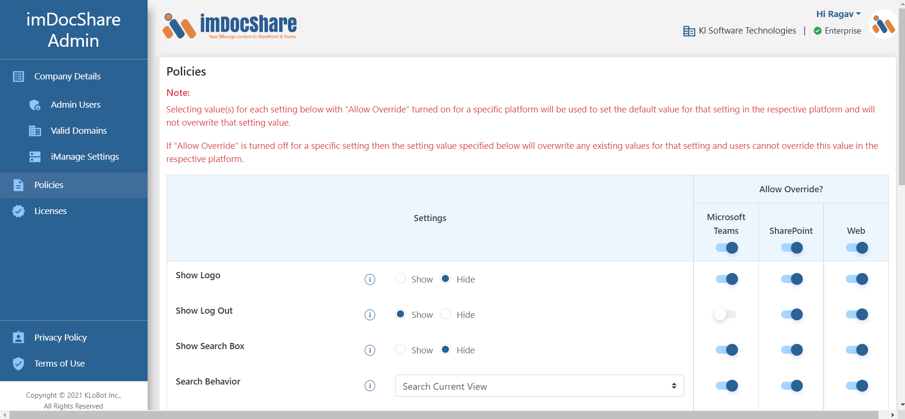Select Show for Show Search Box
905x419 pixels.
pos(400,350)
